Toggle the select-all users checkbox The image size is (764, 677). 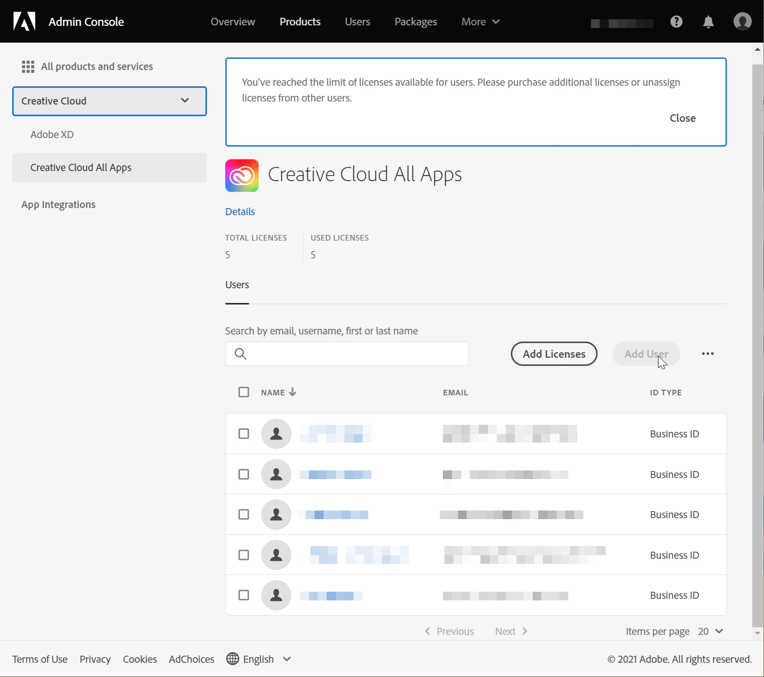point(244,392)
